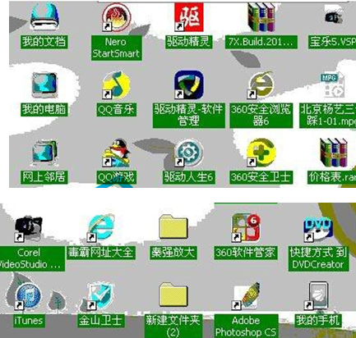Viewport: 356px width, 338px height.
Task: Launch 360安全浏览器6 icon
Action: coord(261,84)
